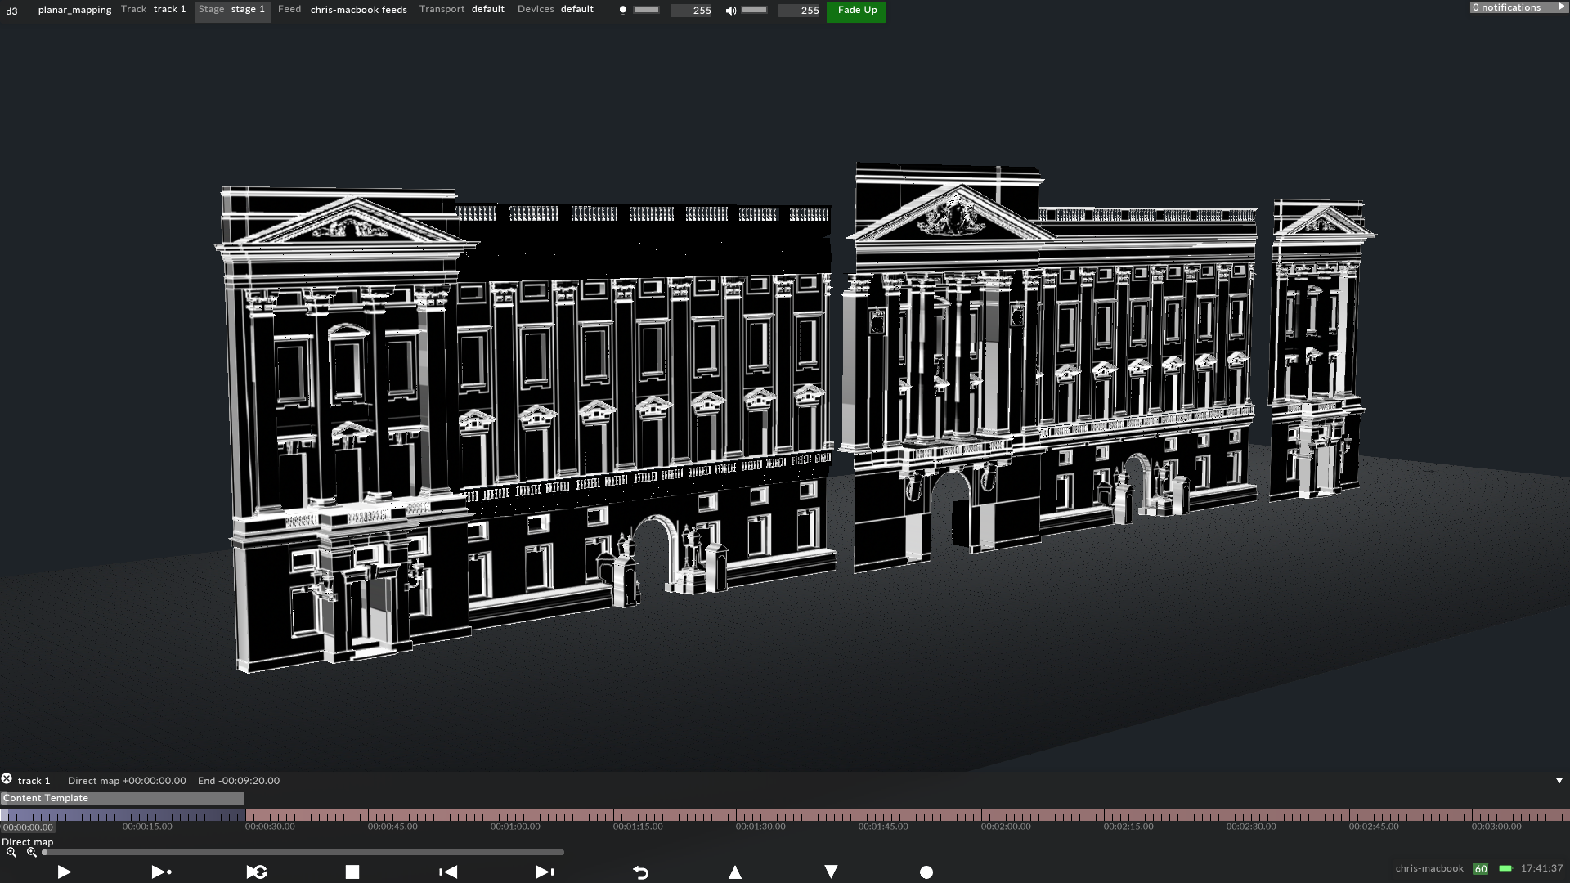Click the return-to-start arrow icon
1570x883 pixels.
(x=640, y=872)
